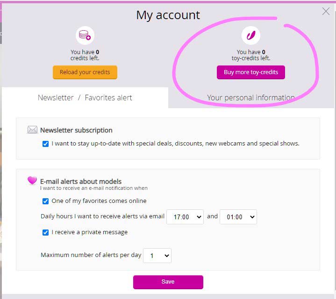Click the pink heart alerts icon
The image size is (336, 299).
tap(32, 181)
